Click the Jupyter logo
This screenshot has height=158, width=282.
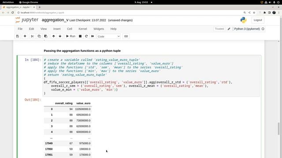click(27, 20)
